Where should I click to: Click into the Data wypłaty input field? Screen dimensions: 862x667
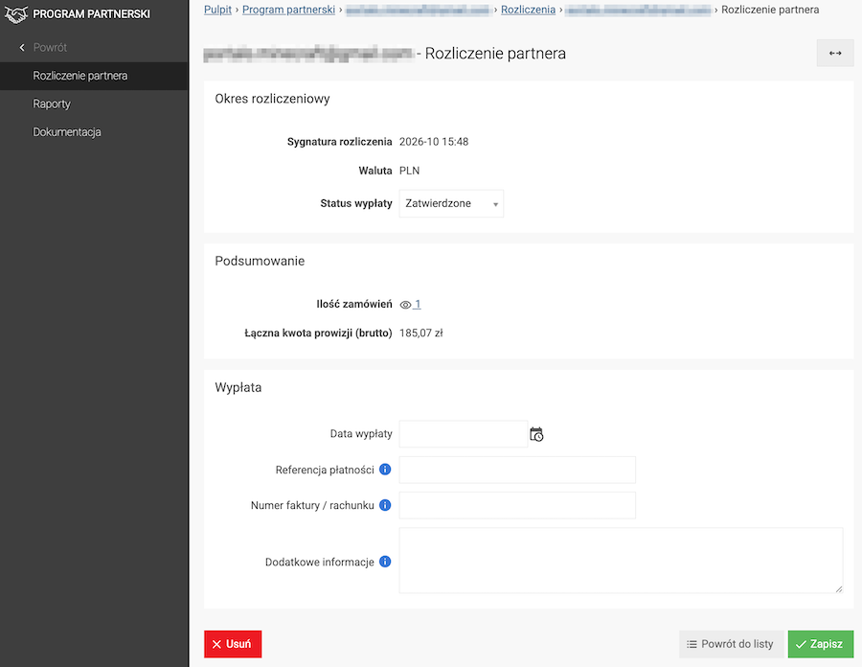[x=464, y=434]
